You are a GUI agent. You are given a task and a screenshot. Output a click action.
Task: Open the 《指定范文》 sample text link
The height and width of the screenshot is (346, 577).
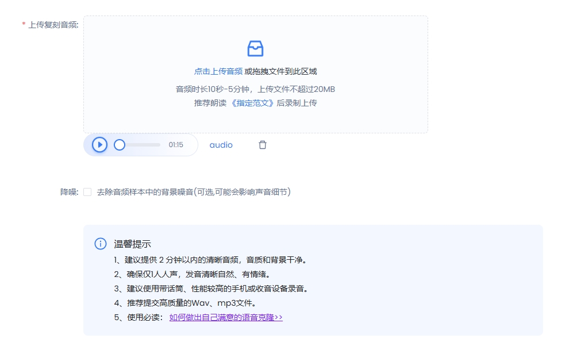coord(252,103)
